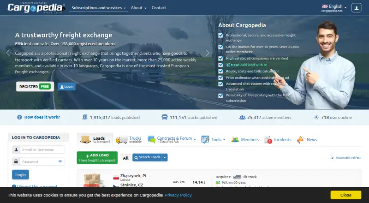Image resolution: width=369 pixels, height=203 pixels.
Task: Click the Zbąszynek, PL origin text
Action: 134,176
